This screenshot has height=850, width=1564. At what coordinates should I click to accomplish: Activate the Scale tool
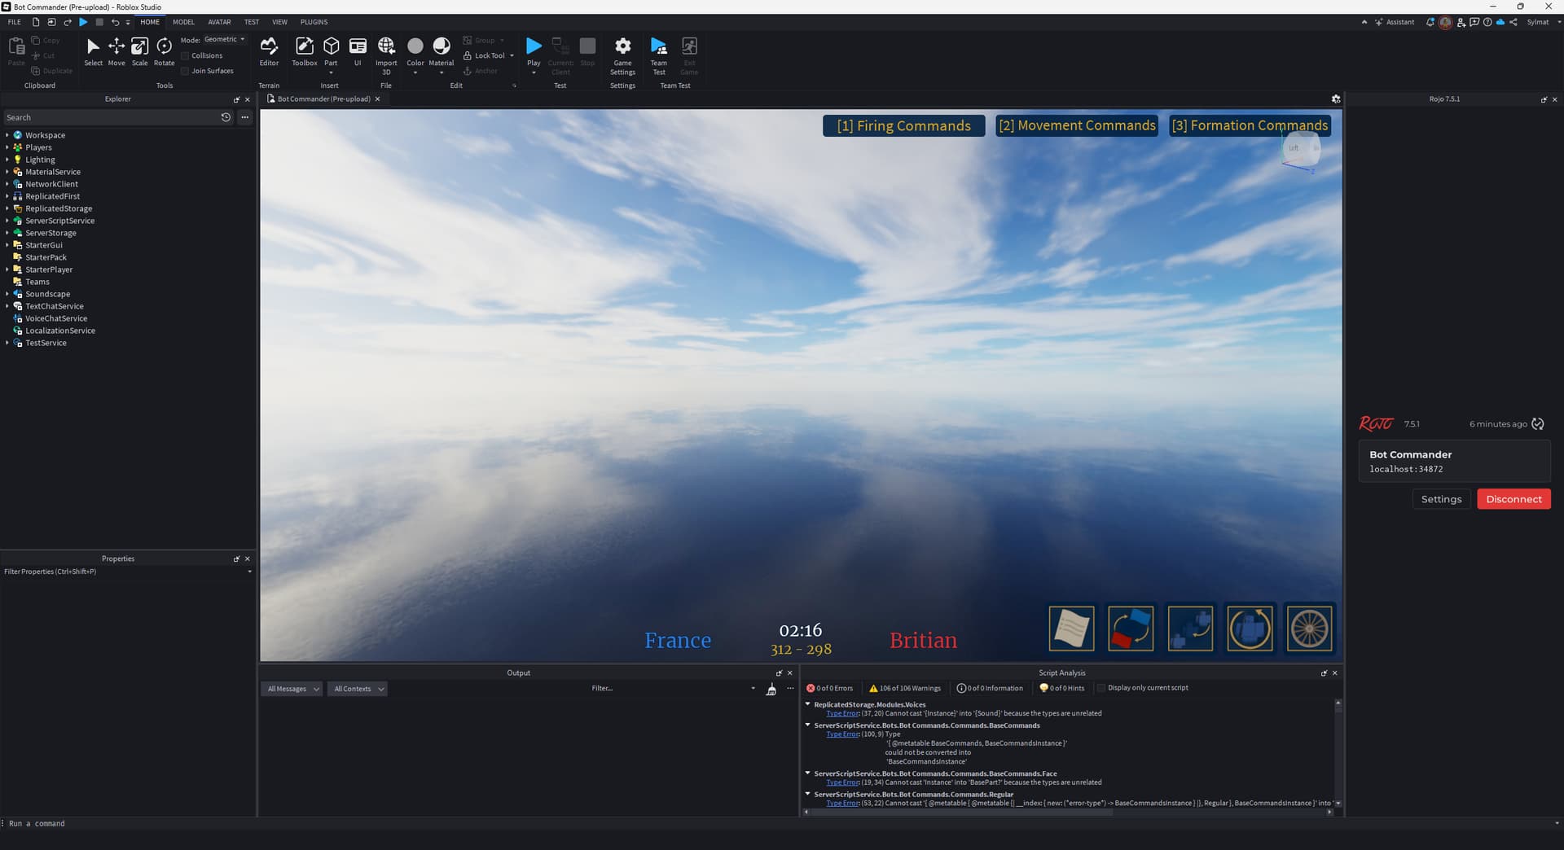(140, 51)
